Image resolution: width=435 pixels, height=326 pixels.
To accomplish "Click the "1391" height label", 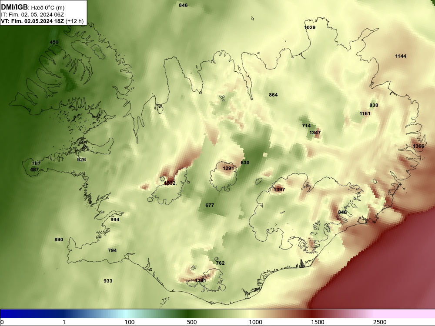I will click(x=200, y=280).
